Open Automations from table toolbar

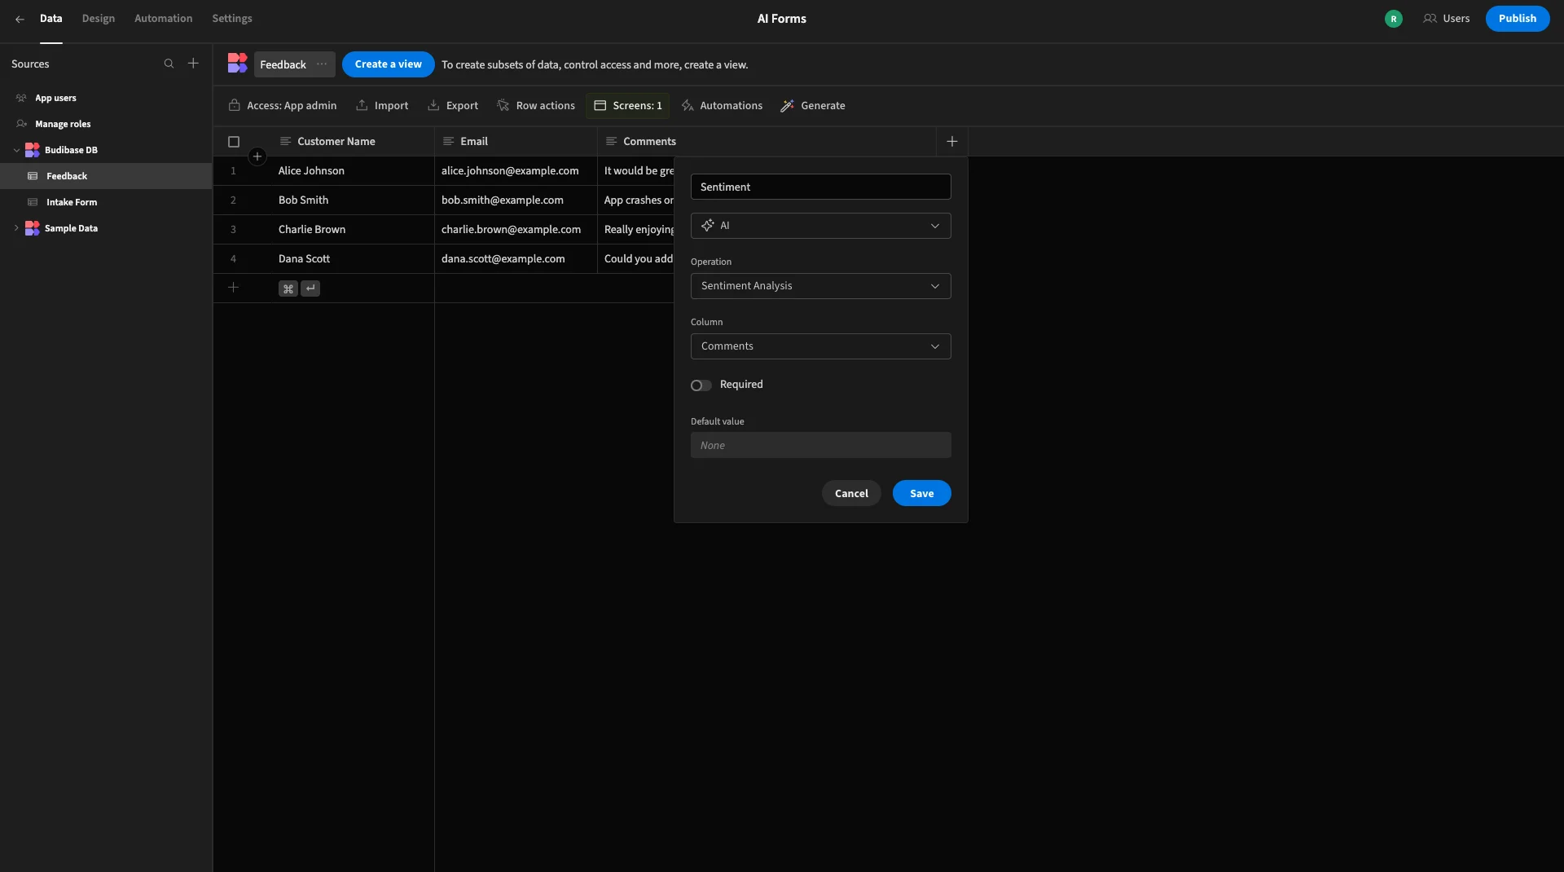(722, 106)
